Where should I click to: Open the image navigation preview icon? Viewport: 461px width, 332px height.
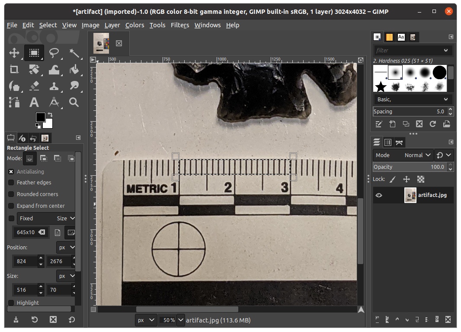pyautogui.click(x=361, y=309)
